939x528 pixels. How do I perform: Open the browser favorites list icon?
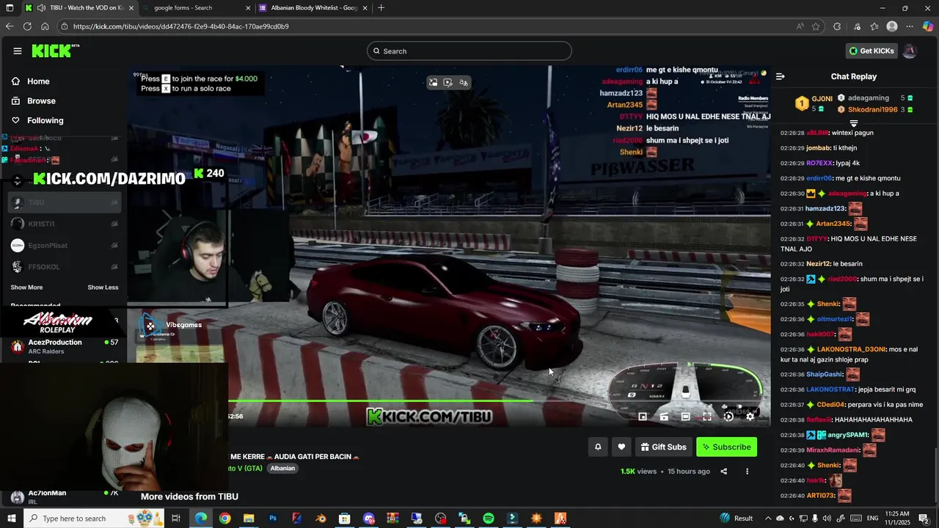(x=874, y=26)
